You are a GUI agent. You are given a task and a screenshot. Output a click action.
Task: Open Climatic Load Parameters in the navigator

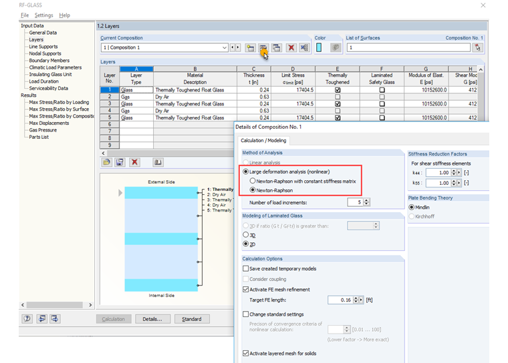pyautogui.click(x=55, y=67)
